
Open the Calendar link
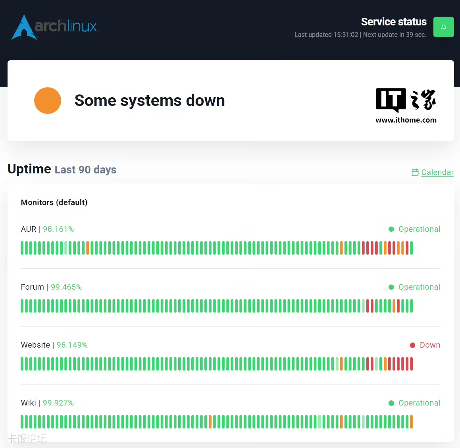tap(437, 172)
